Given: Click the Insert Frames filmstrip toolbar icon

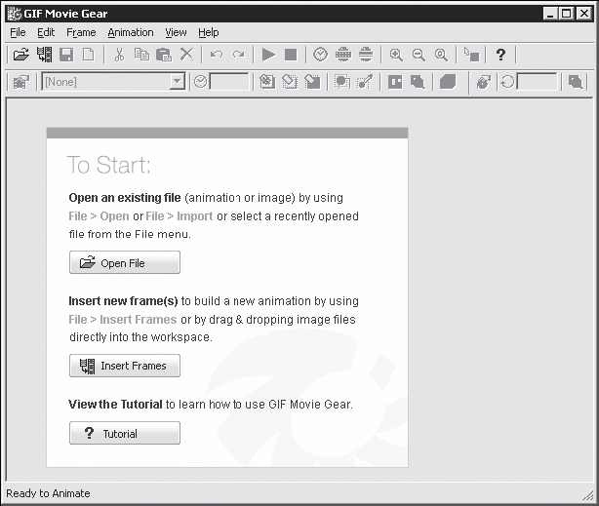Looking at the screenshot, I should tap(44, 56).
